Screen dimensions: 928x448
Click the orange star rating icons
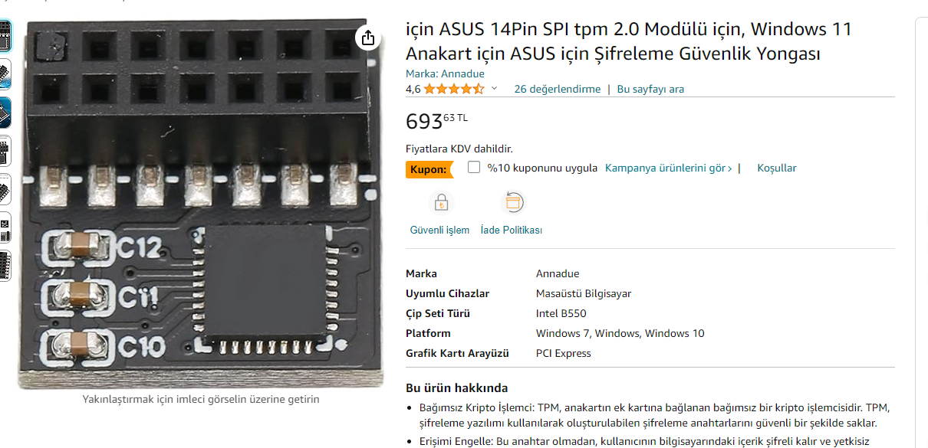453,89
